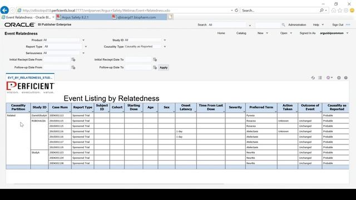Open calendar for Follow-up Date To

(155, 67)
